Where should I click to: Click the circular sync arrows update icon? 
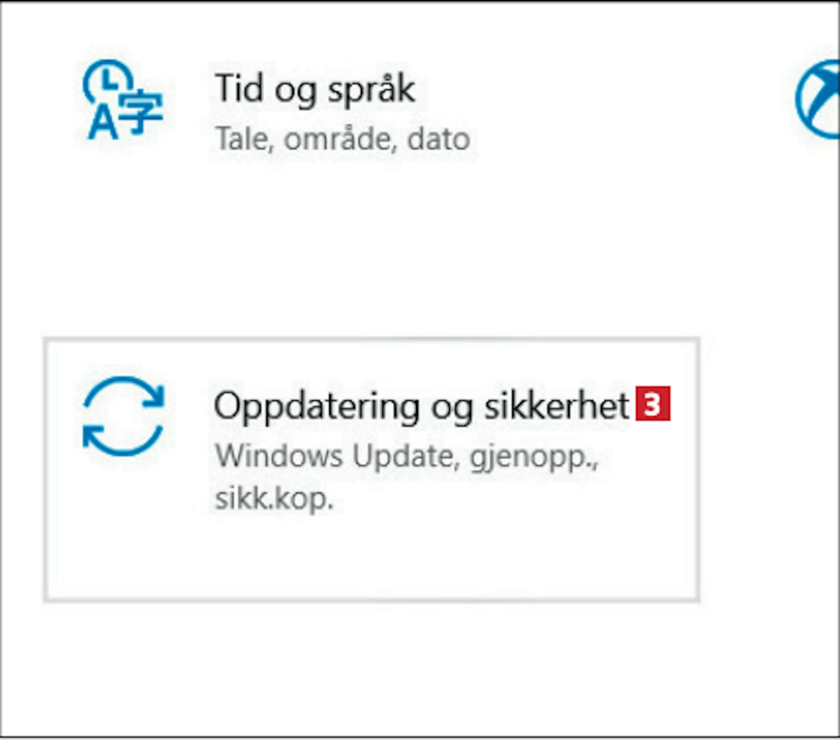click(x=123, y=416)
